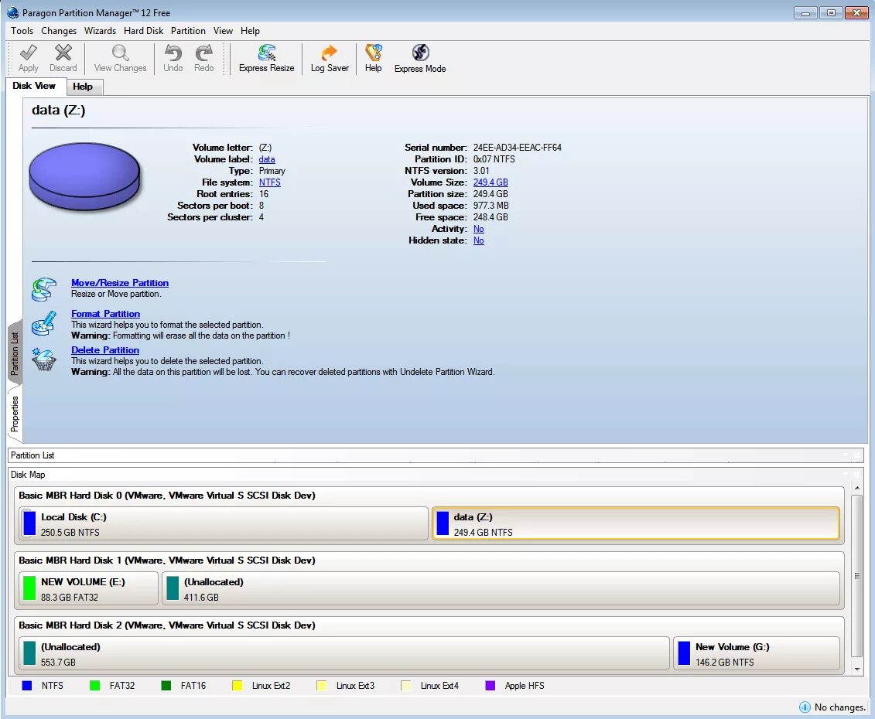Click Used space 977.3 MB value
Image resolution: width=875 pixels, height=719 pixels.
pyautogui.click(x=491, y=206)
